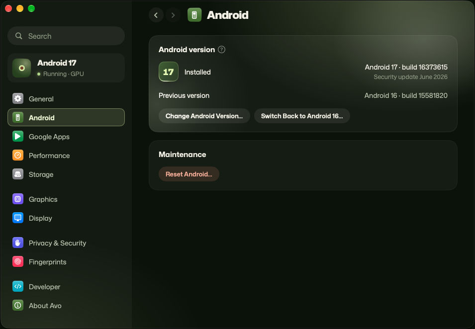Maximize window with green button
Image resolution: width=475 pixels, height=329 pixels.
click(31, 8)
